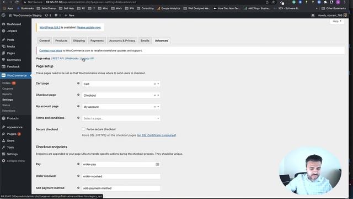Viewport: 353px width, 199px height.
Task: Open the Webhooks section link
Action: coord(72,59)
